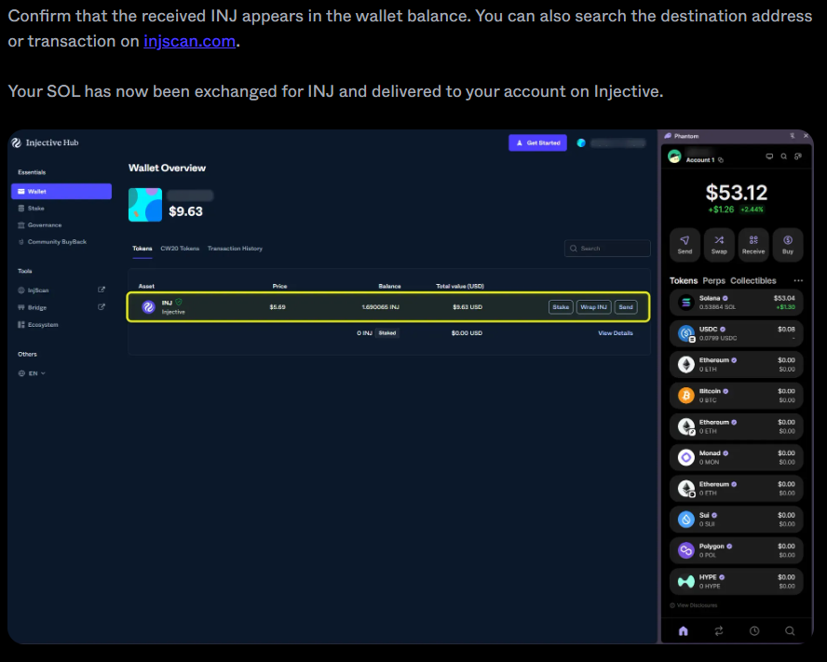Open the Polygon token row
This screenshot has width=827, height=662.
coord(737,550)
